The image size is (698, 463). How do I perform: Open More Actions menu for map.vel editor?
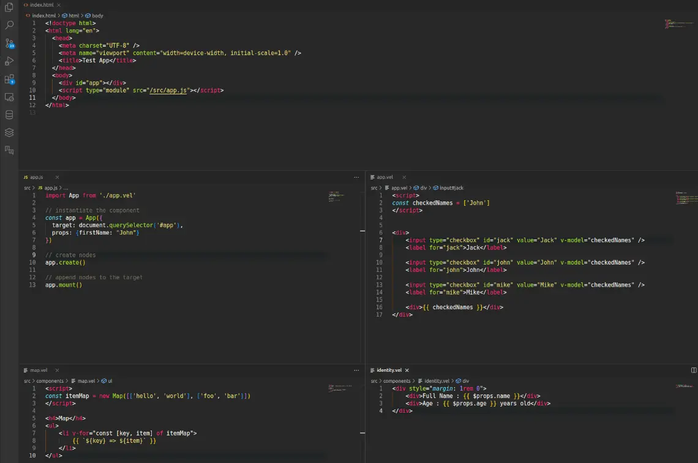[x=356, y=370]
